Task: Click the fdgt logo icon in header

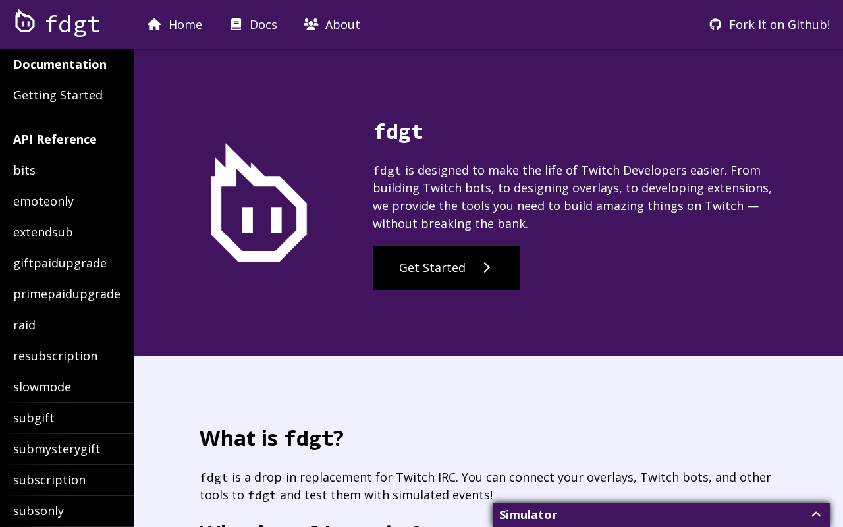Action: coord(25,22)
